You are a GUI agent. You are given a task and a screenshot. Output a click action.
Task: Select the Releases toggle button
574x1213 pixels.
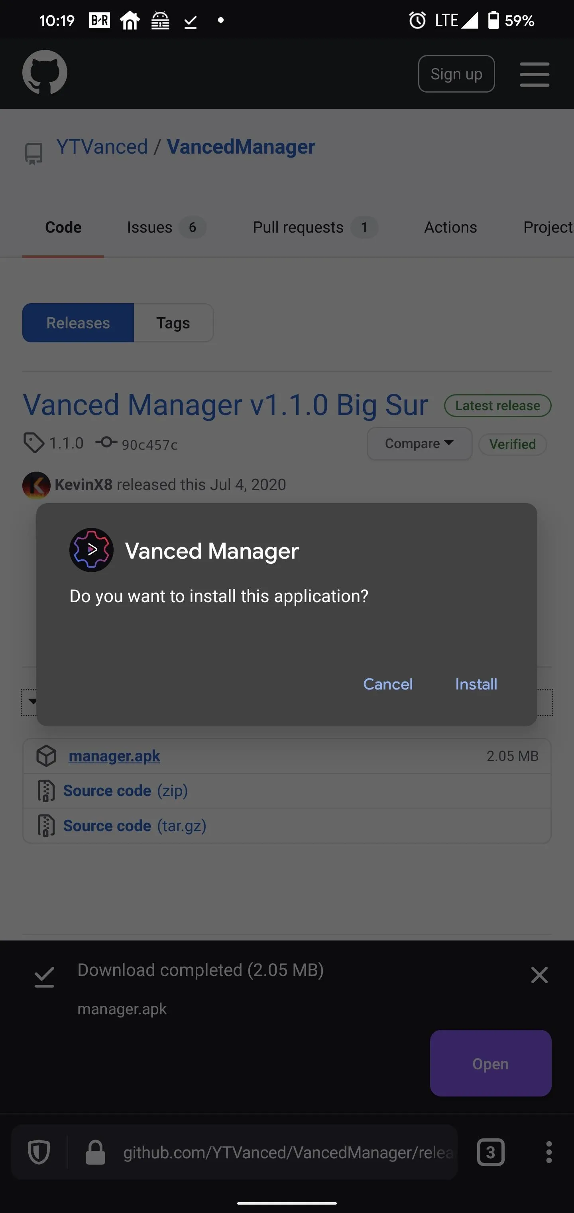(78, 323)
